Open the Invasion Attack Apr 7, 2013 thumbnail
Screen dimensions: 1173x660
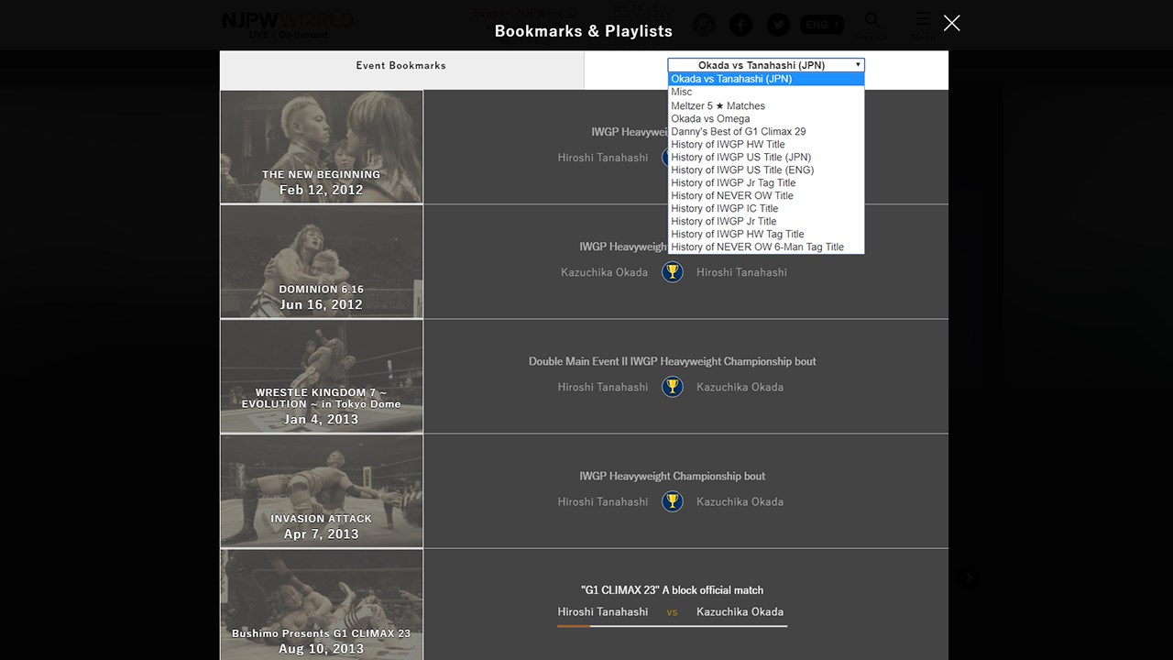[x=322, y=490]
